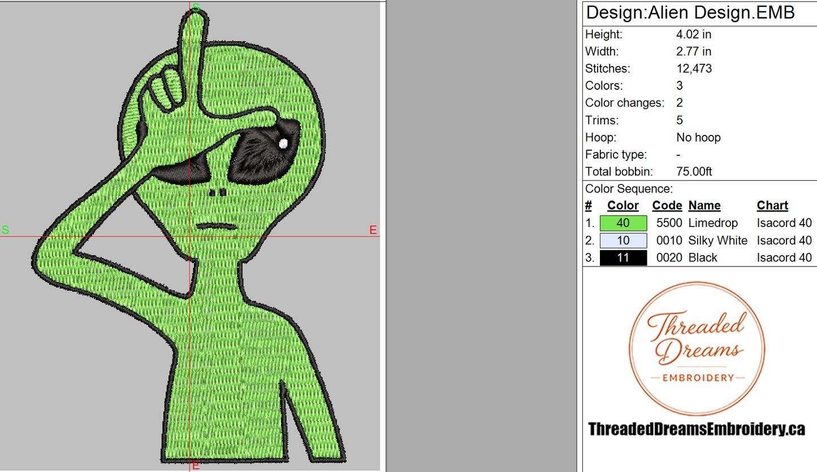Click the Stitches value '12,473'
Image resolution: width=817 pixels, height=472 pixels.
694,69
